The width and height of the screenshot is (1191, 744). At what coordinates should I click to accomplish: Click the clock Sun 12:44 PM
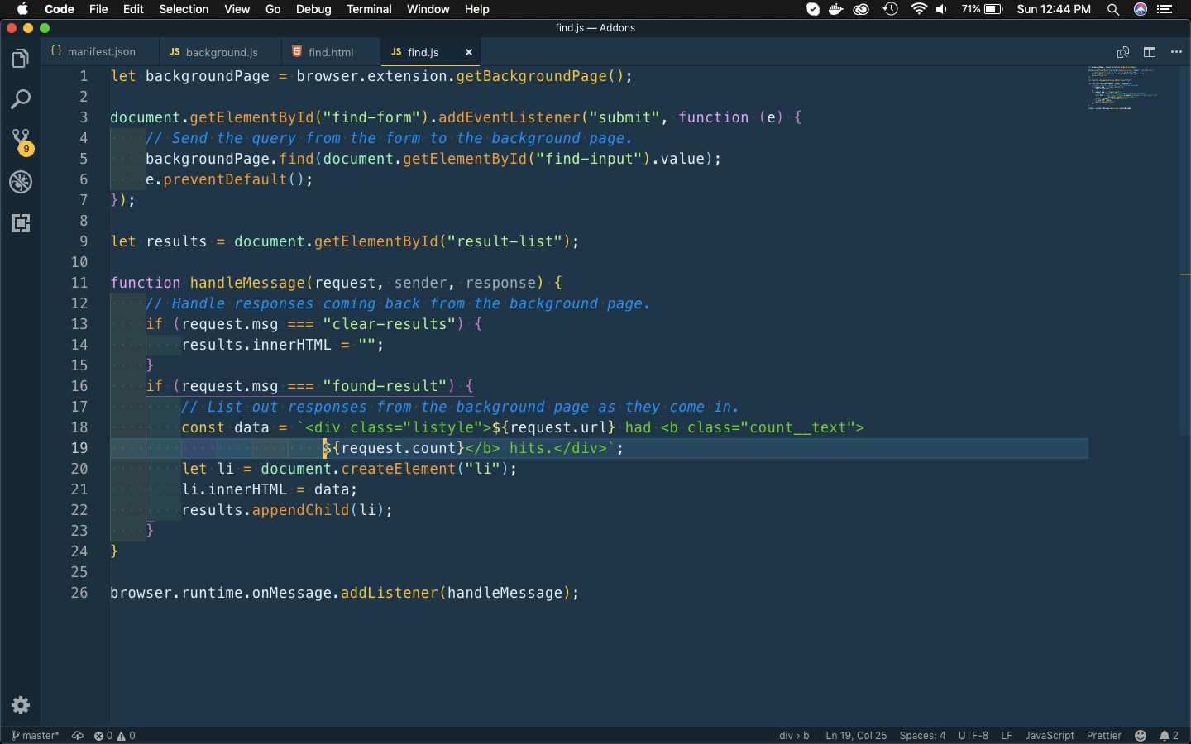[x=1054, y=9]
